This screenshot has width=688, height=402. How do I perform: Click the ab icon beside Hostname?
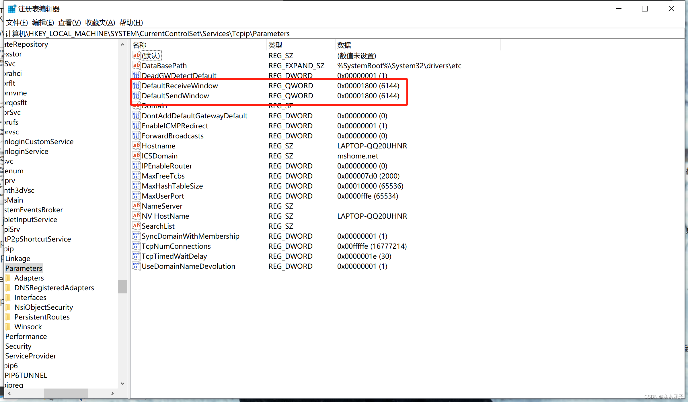[136, 146]
